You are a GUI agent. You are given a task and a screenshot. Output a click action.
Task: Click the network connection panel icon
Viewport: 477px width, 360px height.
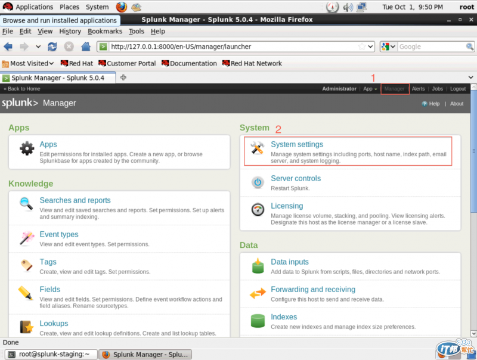pos(361,7)
